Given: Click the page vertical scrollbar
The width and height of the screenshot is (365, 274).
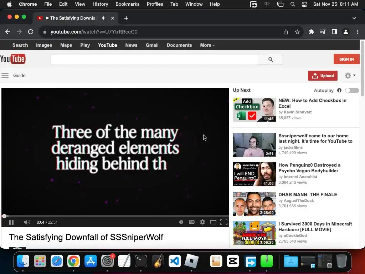Looking at the screenshot, I should click(362, 68).
